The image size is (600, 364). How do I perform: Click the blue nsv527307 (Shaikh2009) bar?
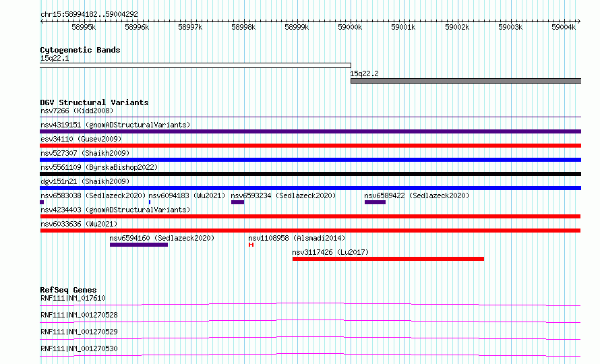point(310,160)
